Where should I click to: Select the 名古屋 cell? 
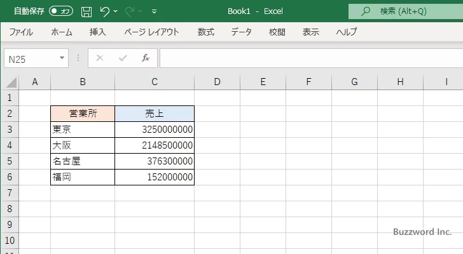83,161
